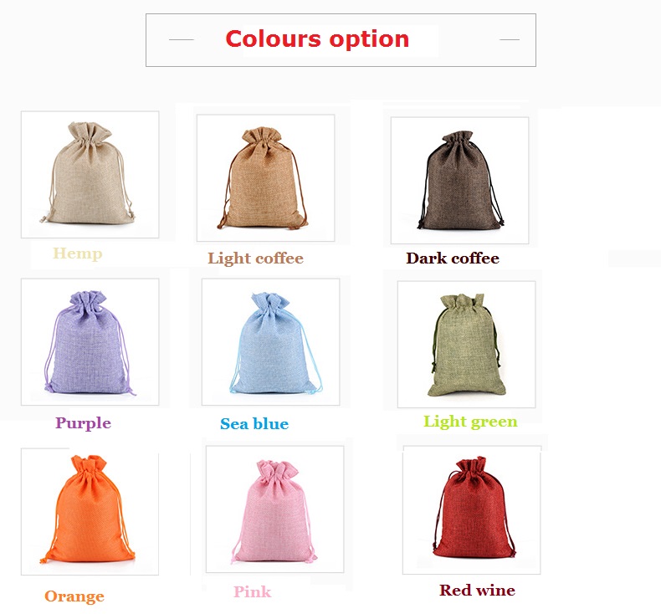Click the Light coffee text label
Viewport: 661px width, 614px height.
click(255, 258)
